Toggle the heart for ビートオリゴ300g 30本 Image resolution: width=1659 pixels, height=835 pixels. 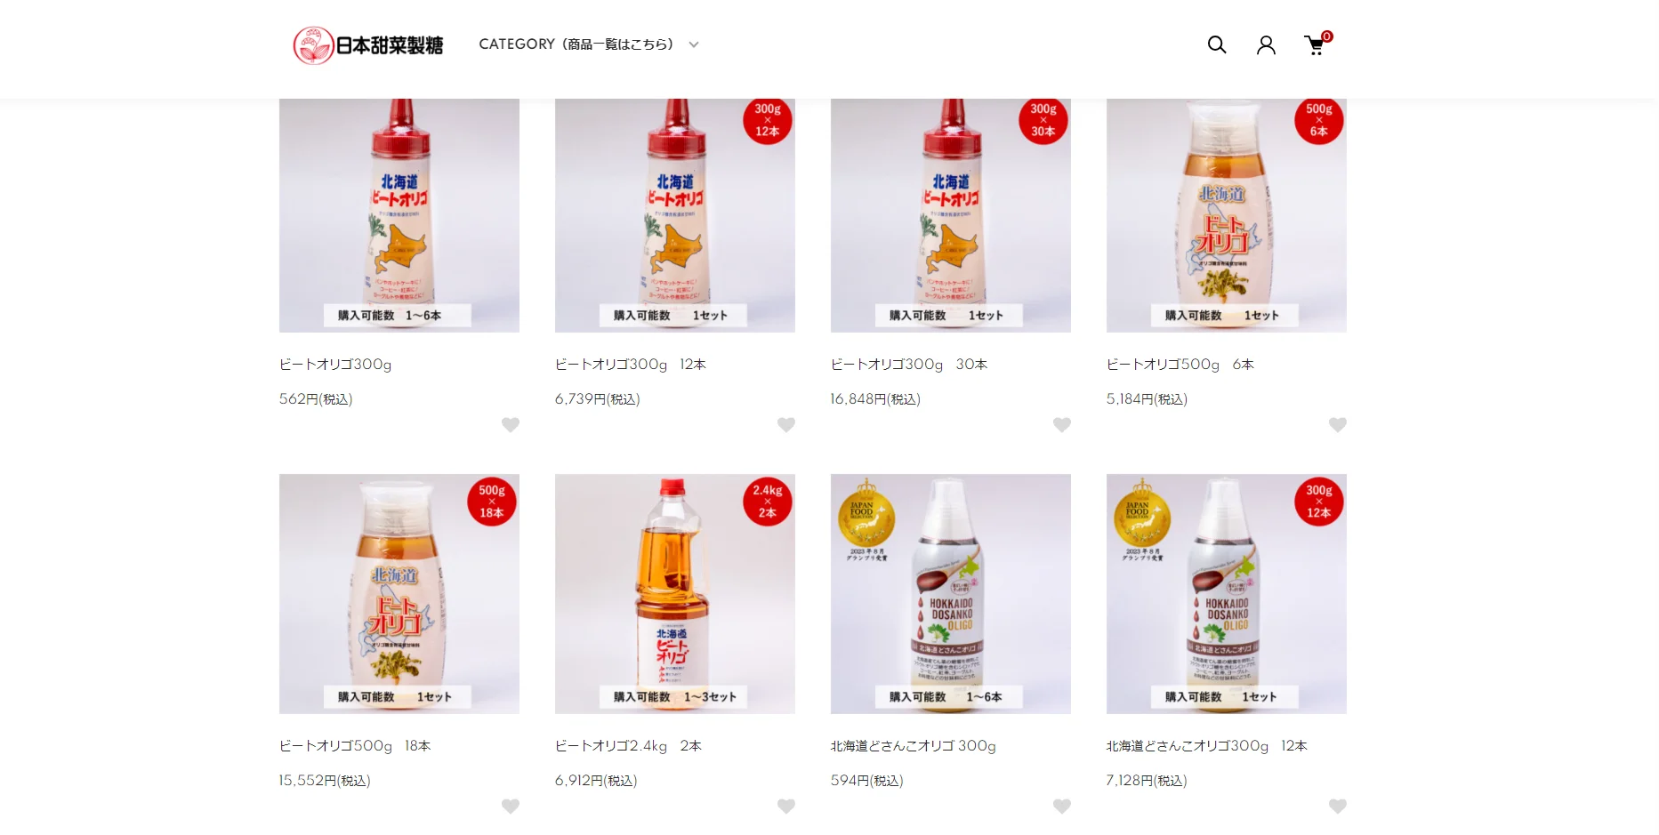1062,425
